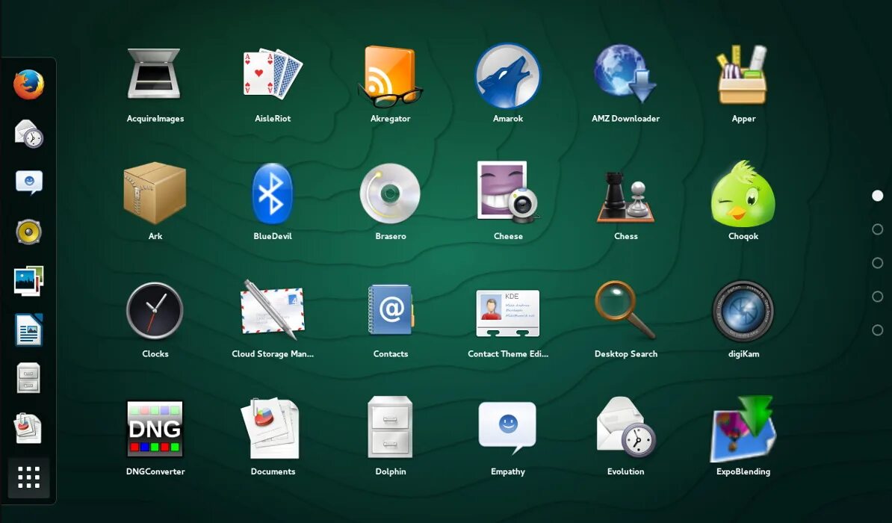Image resolution: width=892 pixels, height=523 pixels.
Task: Click the Evolution mail icon in dash
Action: (x=28, y=133)
